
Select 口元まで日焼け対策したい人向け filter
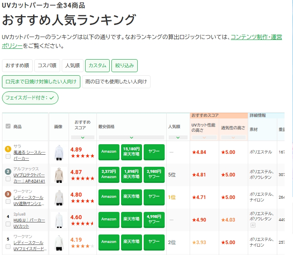point(41,82)
